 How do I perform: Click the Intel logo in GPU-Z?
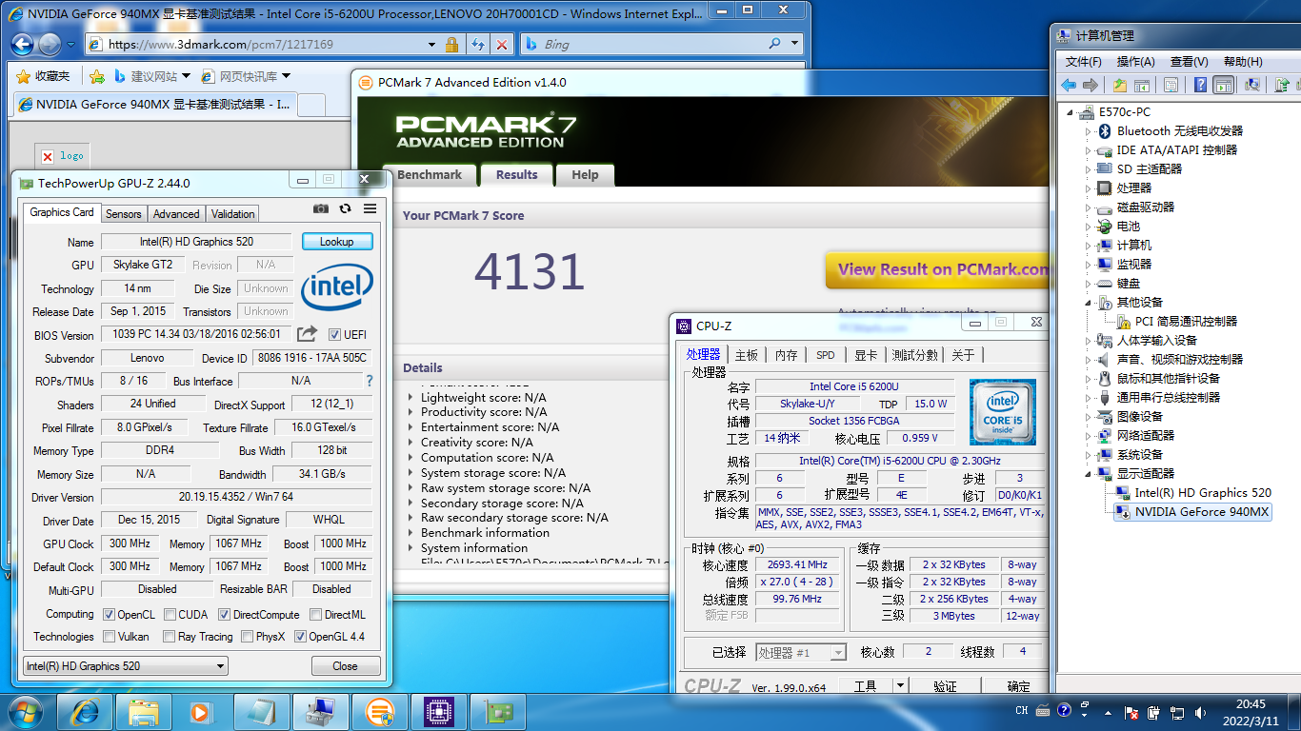point(337,287)
